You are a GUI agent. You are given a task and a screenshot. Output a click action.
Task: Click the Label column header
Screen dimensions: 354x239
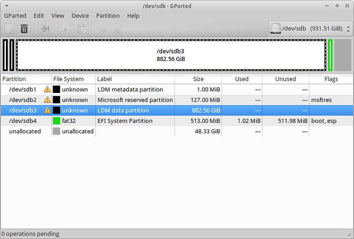135,79
